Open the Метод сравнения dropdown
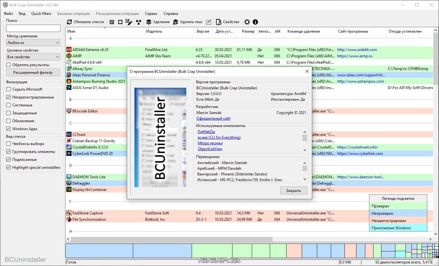The width and height of the screenshot is (439, 266). [33, 43]
